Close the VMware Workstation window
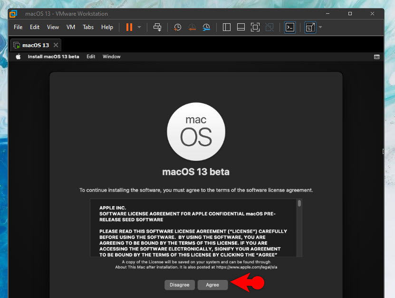Viewport: 395px width, 298px height. pos(372,14)
